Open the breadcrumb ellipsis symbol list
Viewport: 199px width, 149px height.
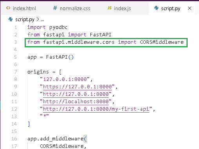point(42,20)
